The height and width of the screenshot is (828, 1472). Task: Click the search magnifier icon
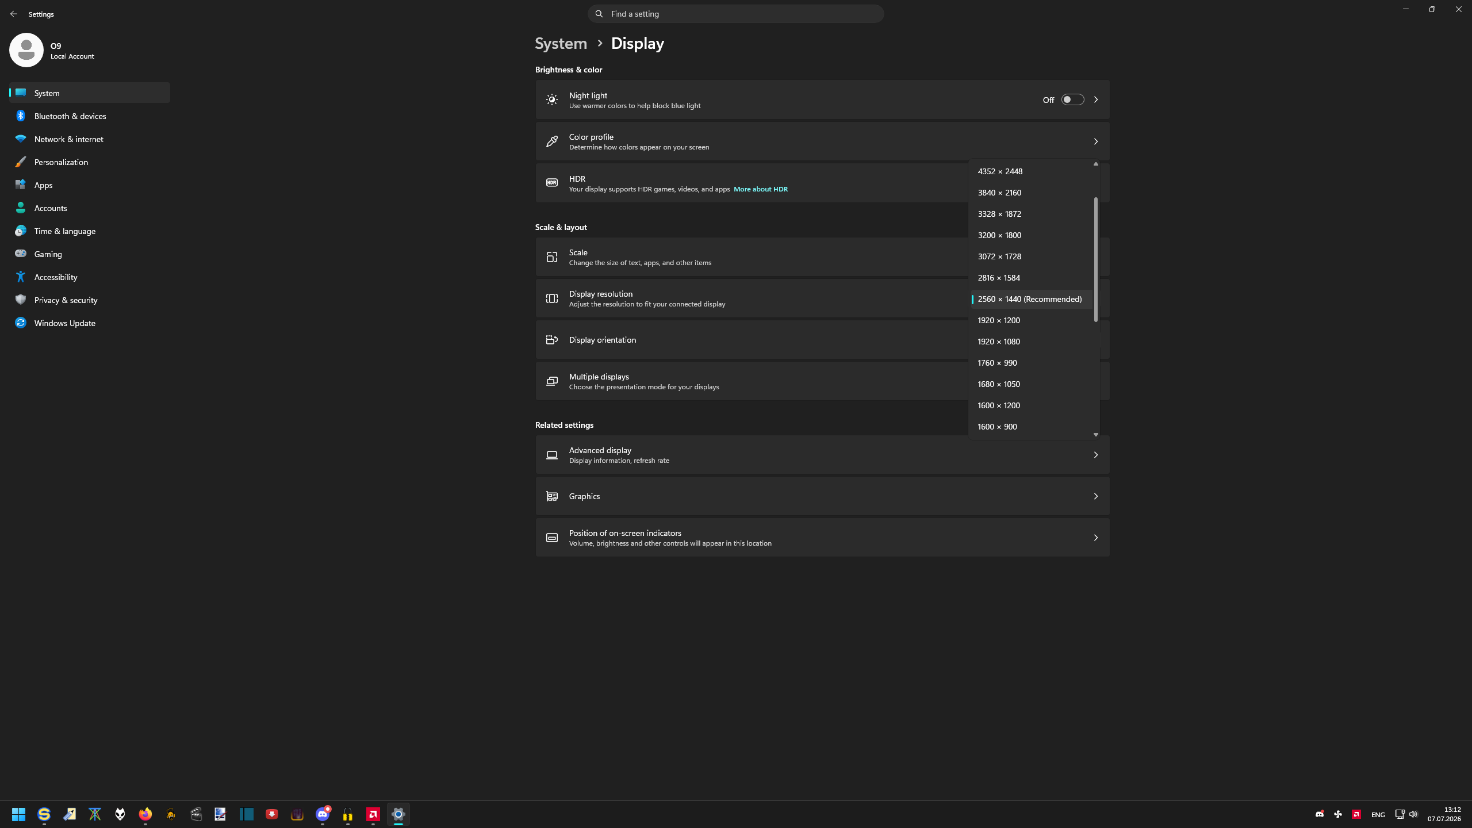pyautogui.click(x=599, y=14)
